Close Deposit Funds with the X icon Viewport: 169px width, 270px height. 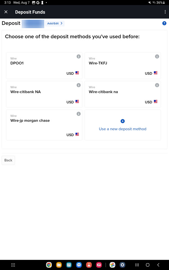click(6, 12)
